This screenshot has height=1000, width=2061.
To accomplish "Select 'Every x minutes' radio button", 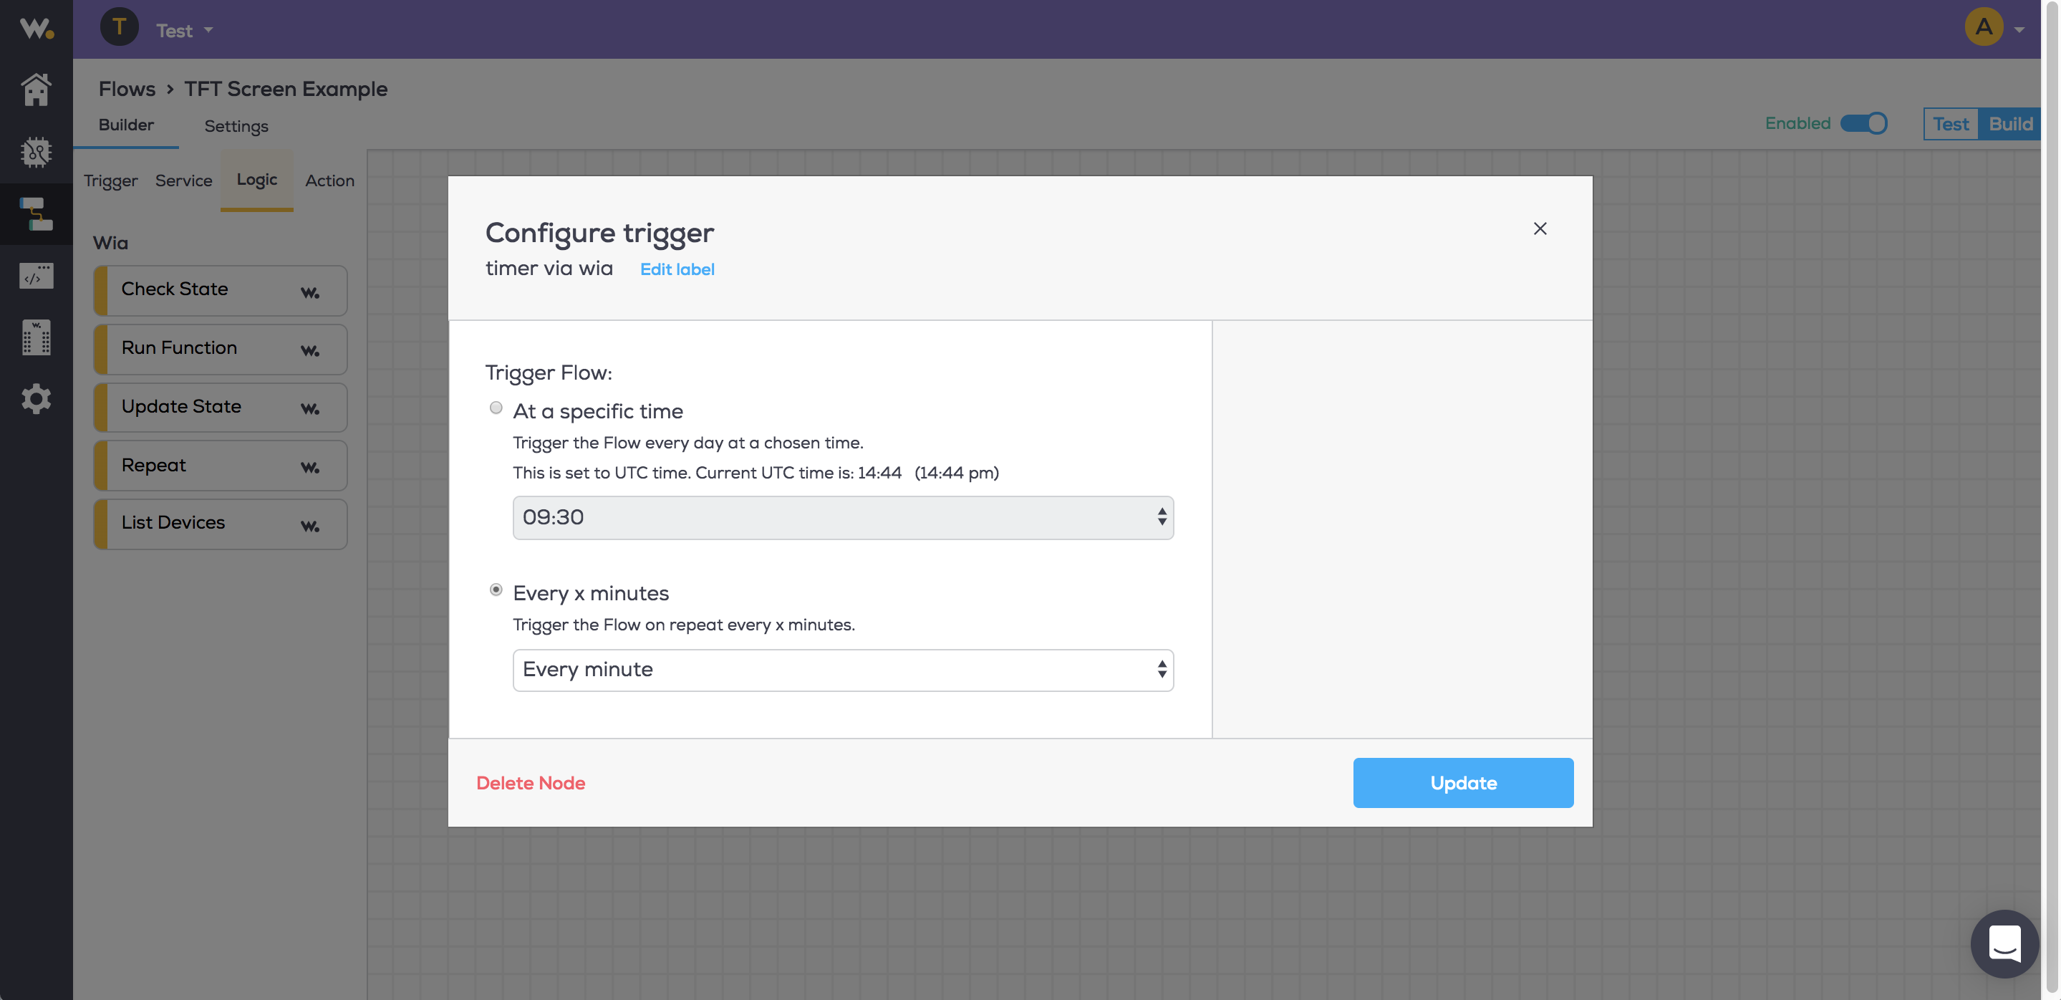I will click(x=496, y=590).
